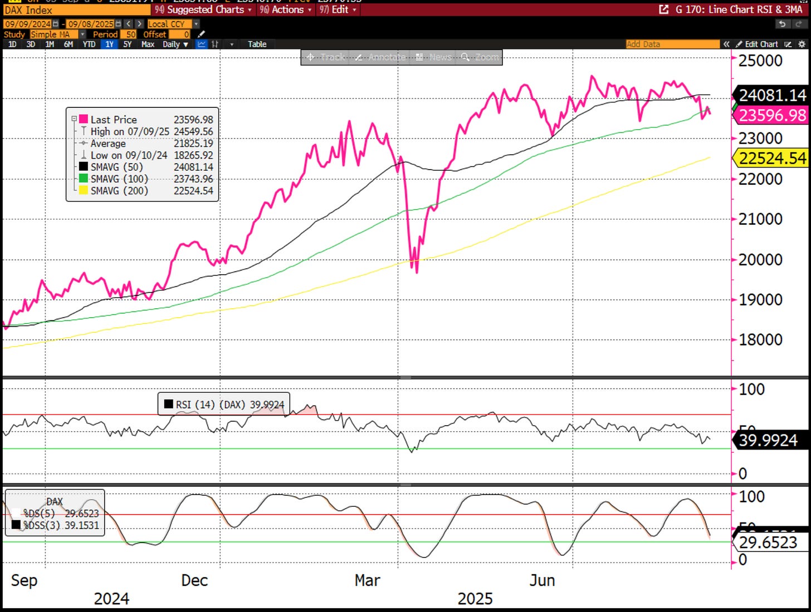Activate the Track crosshair tool
The image size is (811, 612).
[325, 57]
